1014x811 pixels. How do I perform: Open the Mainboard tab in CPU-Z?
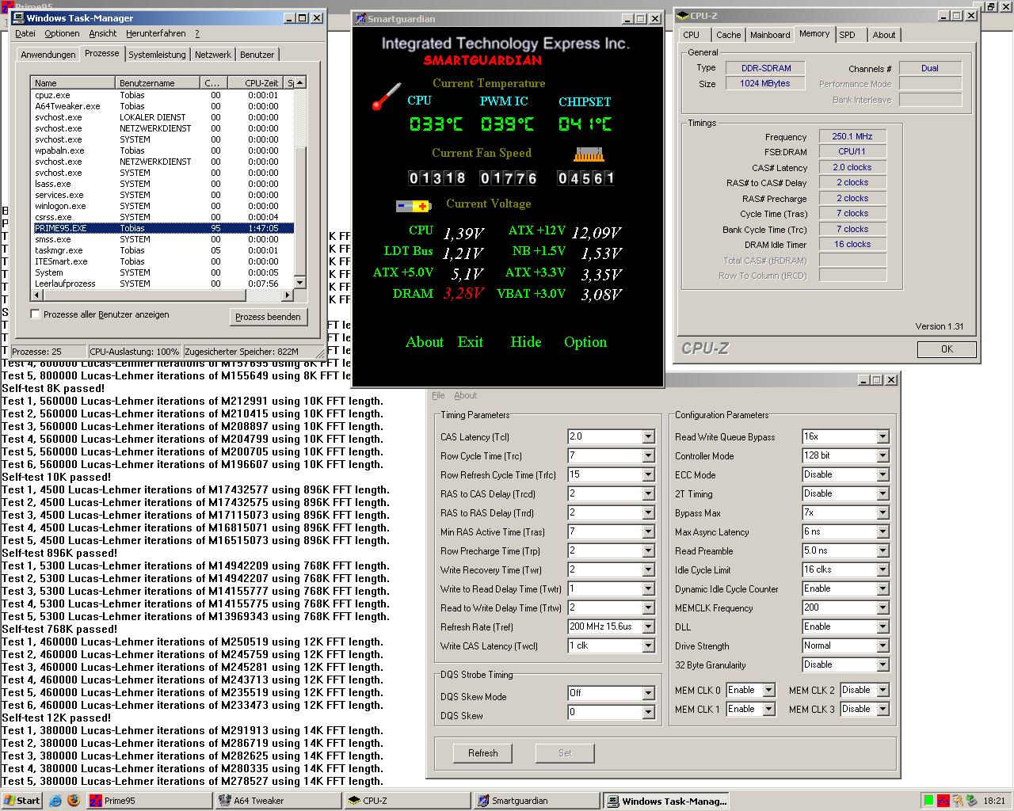click(x=770, y=35)
